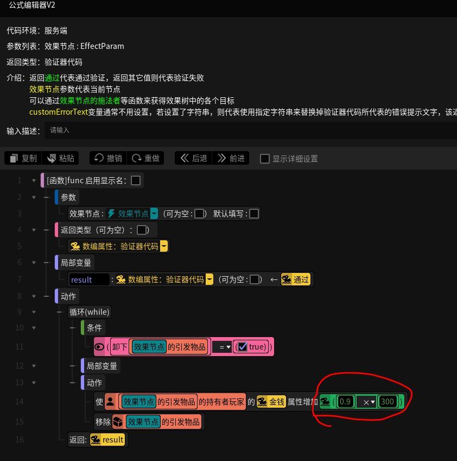The height and width of the screenshot is (461, 457).
Task: Click the 复制 (copy) button
Action: pos(23,159)
